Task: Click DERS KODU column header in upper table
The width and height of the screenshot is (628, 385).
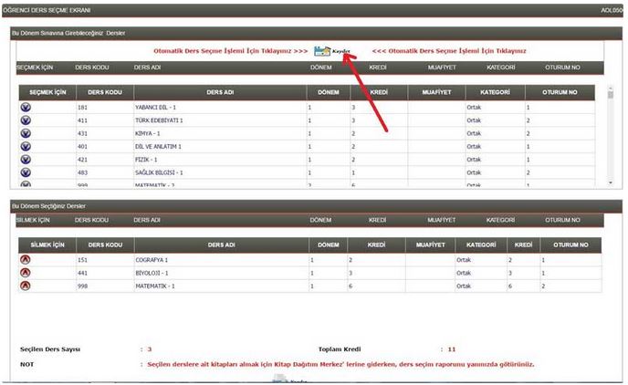Action: pos(99,92)
